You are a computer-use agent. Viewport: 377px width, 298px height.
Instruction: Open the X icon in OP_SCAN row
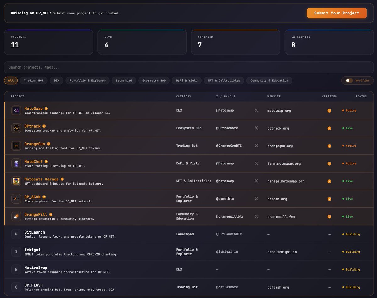click(256, 199)
